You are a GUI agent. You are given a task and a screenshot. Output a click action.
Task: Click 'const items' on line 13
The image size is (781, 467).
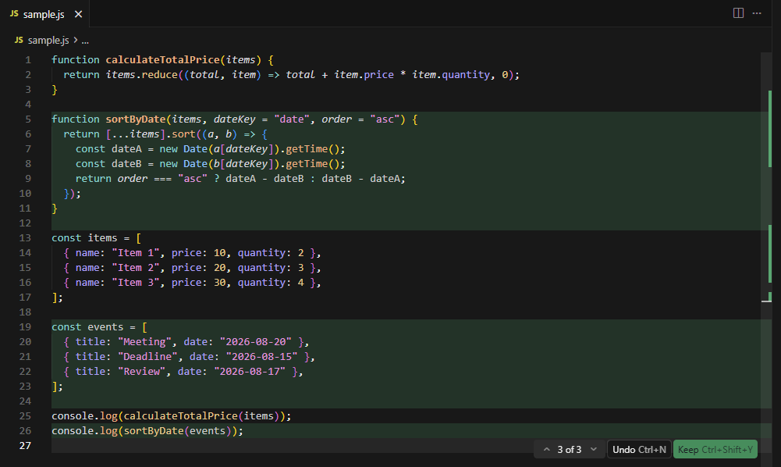(x=84, y=238)
